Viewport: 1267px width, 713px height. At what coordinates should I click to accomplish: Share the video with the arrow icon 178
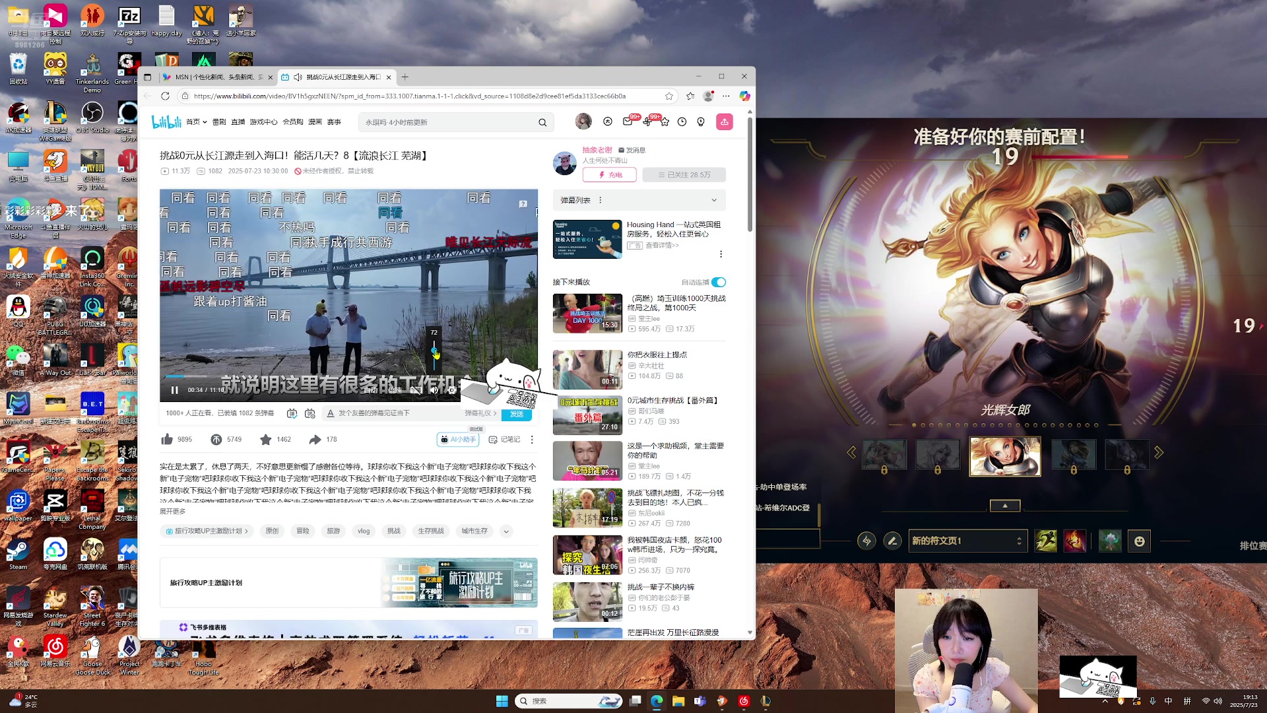pos(315,439)
